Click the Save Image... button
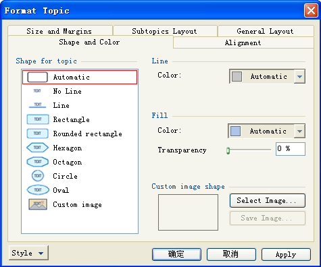The width and height of the screenshot is (321, 267). tap(268, 218)
